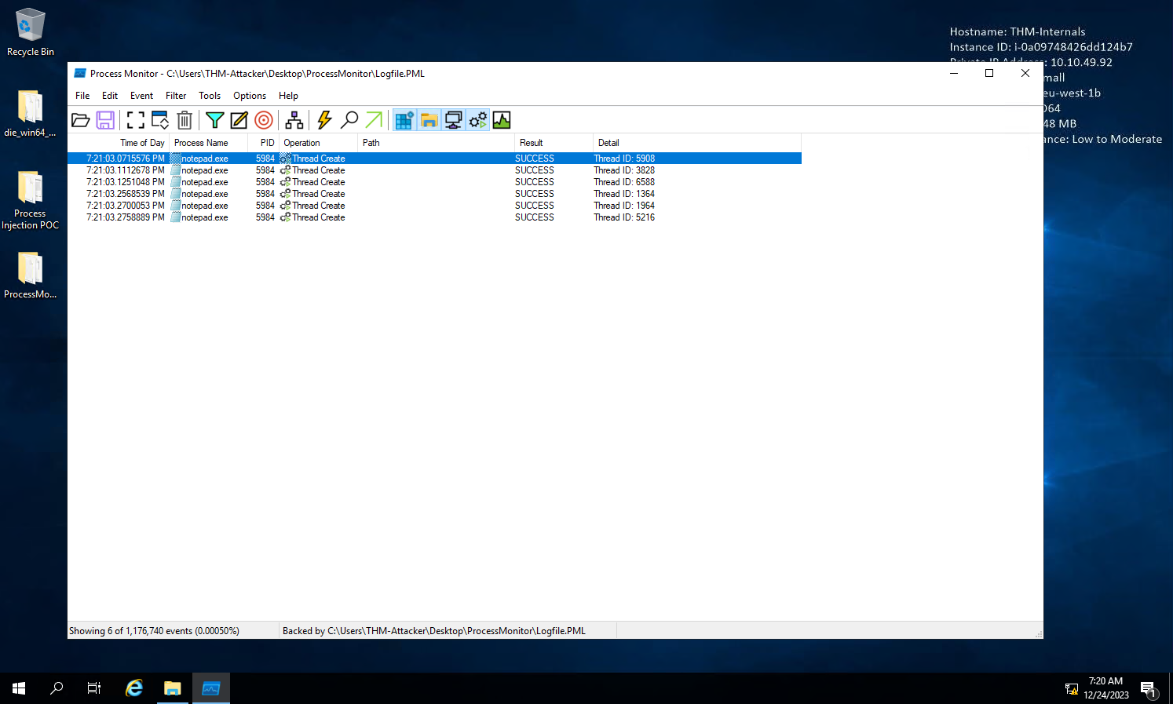
Task: Open the notification center icon
Action: coord(1149,689)
